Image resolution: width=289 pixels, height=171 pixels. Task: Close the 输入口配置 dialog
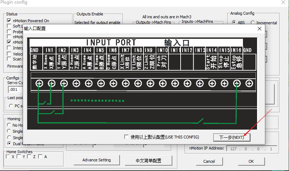pyautogui.click(x=260, y=29)
